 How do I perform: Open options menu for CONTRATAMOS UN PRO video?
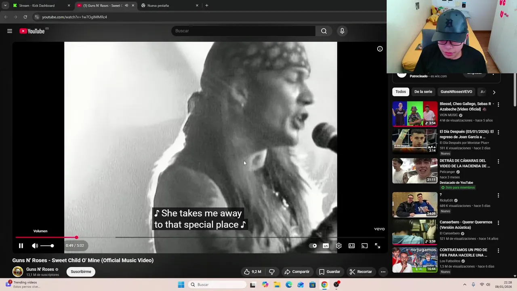pos(498,251)
